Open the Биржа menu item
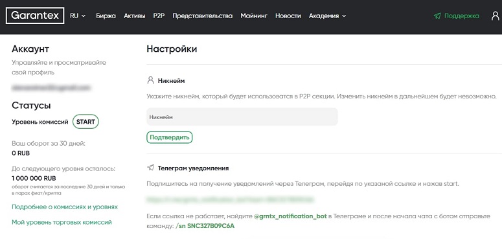 point(106,16)
